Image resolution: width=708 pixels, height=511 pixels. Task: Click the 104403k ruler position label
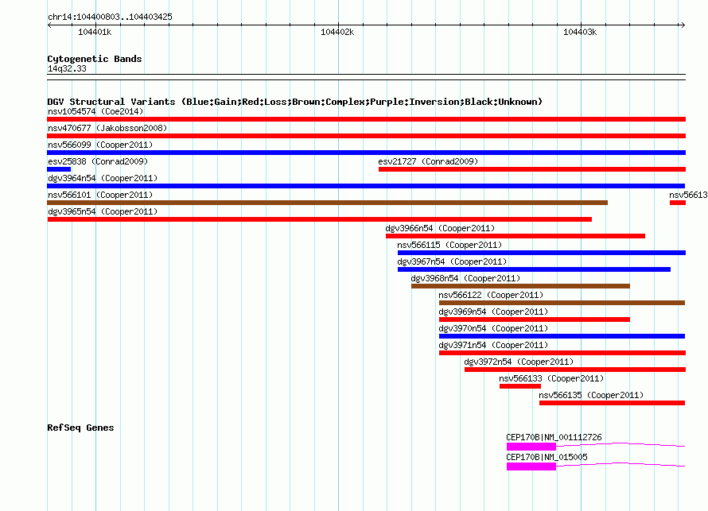point(580,32)
